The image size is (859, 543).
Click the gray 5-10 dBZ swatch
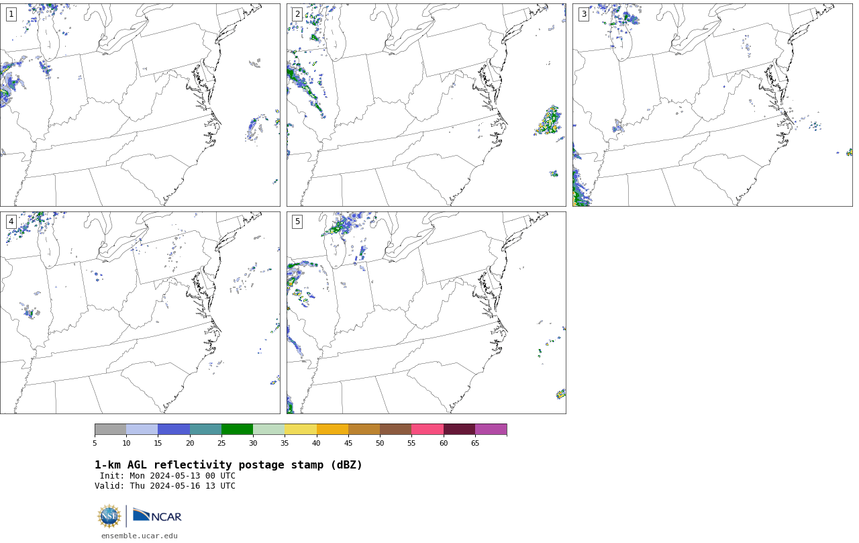pos(110,430)
